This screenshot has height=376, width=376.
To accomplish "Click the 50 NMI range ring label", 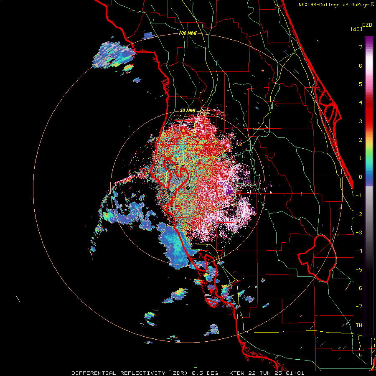I will [x=188, y=110].
